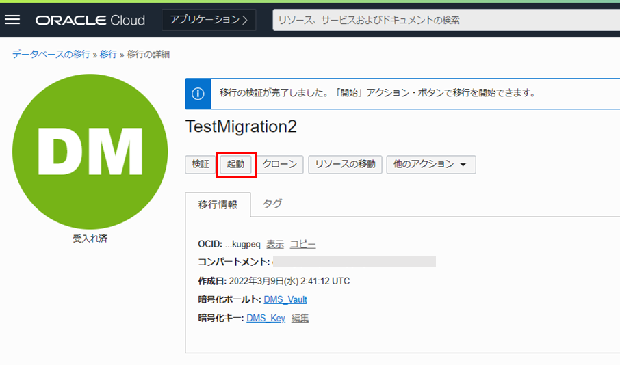Expand the アプリケーション menu
Image resolution: width=620 pixels, height=365 pixels.
(x=209, y=20)
